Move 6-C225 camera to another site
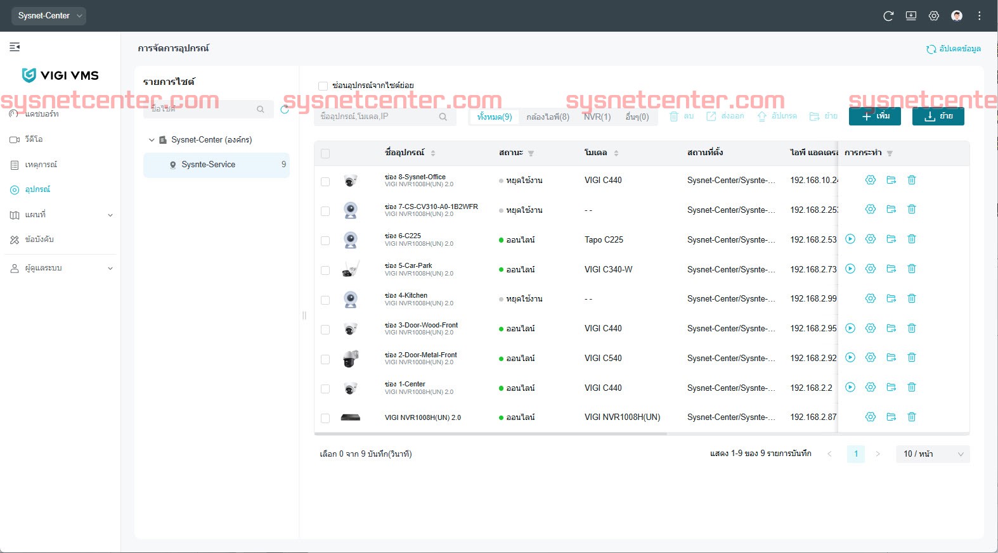The image size is (998, 553). pyautogui.click(x=891, y=239)
